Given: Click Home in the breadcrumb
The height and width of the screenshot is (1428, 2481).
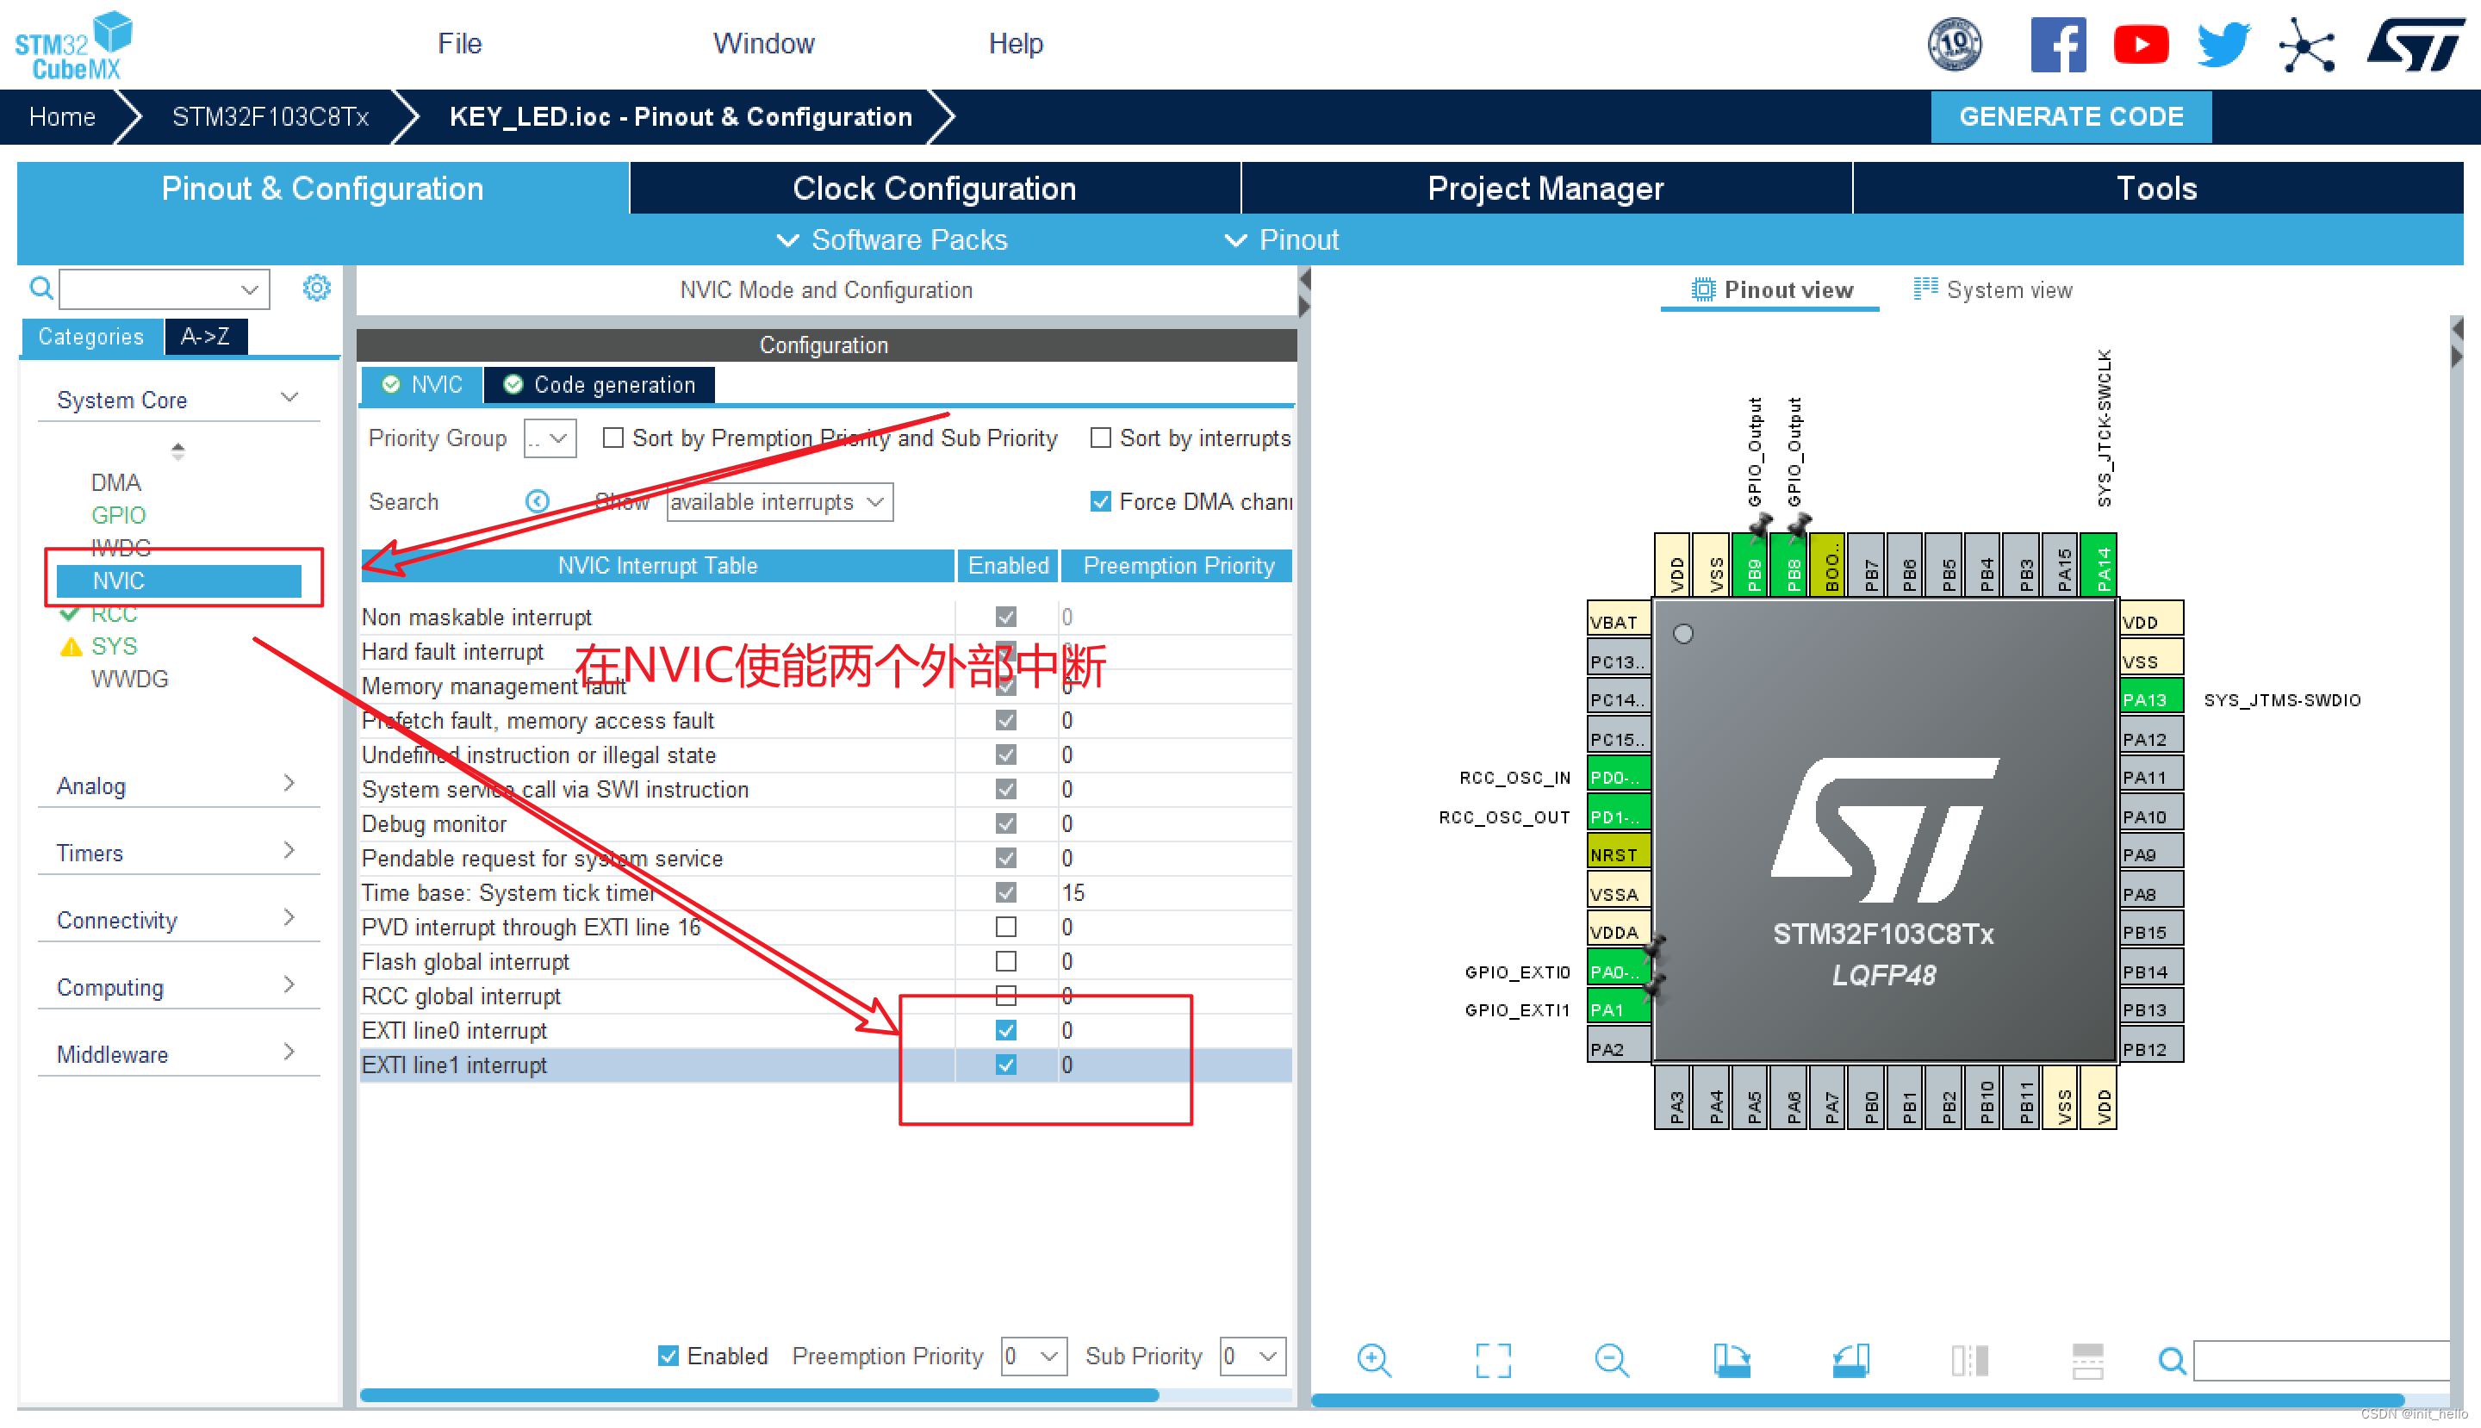Looking at the screenshot, I should [x=62, y=117].
